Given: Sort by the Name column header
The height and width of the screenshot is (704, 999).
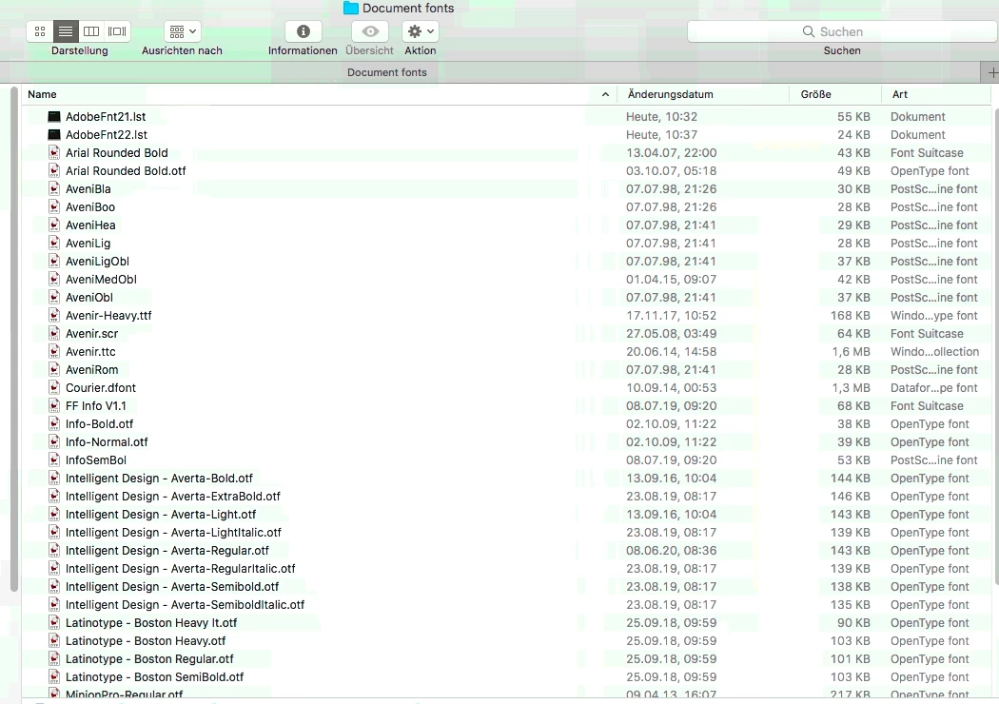Looking at the screenshot, I should [x=42, y=94].
